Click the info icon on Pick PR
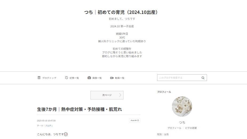Image resolution: width=247 pixels, height=139 pixels. (138, 121)
